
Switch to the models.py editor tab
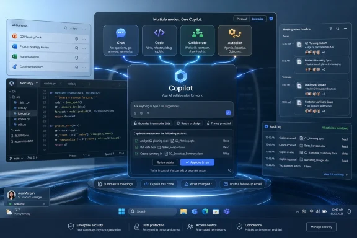click(x=50, y=84)
